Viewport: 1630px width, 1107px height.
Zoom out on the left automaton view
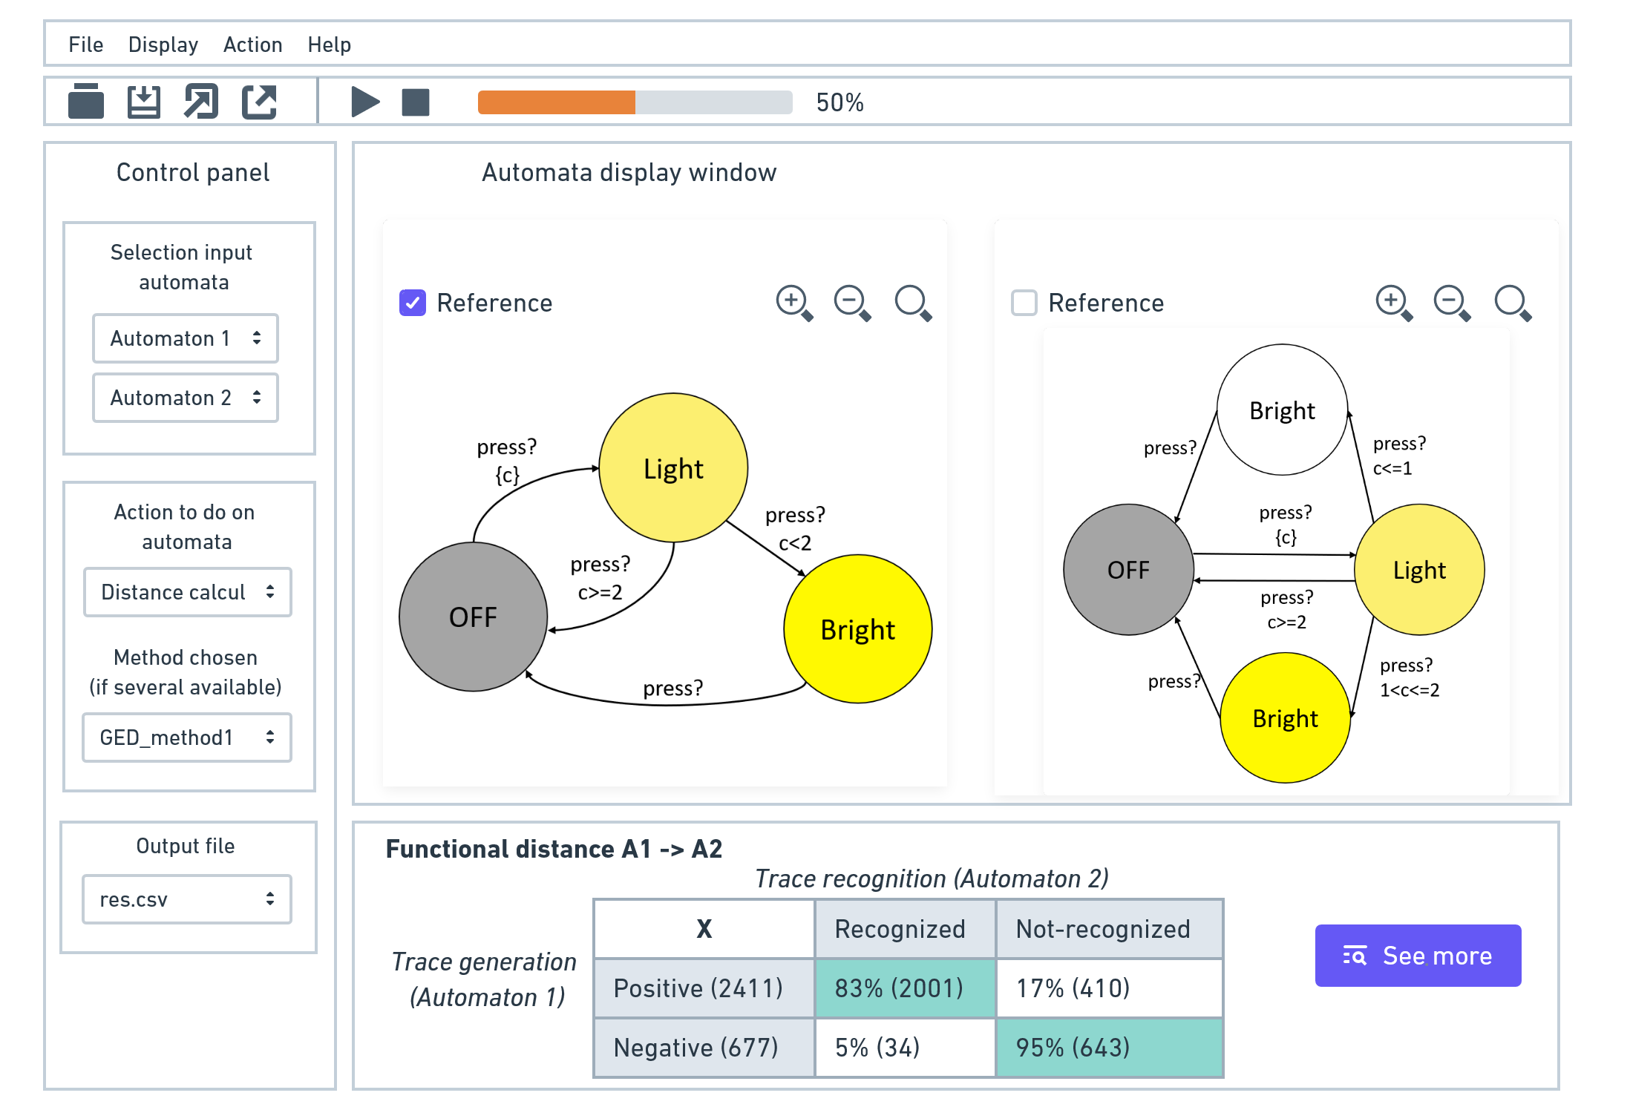(852, 303)
